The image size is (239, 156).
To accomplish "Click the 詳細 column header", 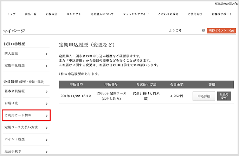I will (212, 85).
